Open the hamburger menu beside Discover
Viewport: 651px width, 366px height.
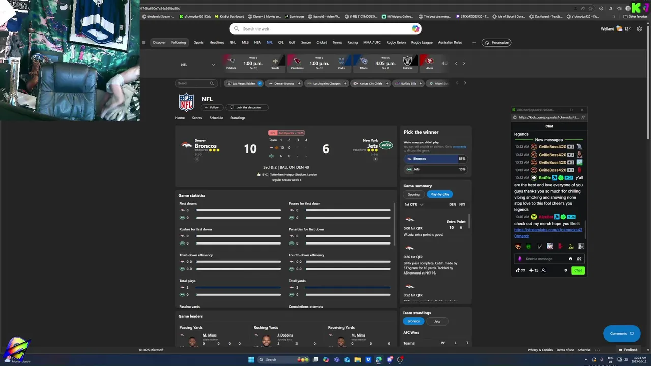tap(144, 43)
